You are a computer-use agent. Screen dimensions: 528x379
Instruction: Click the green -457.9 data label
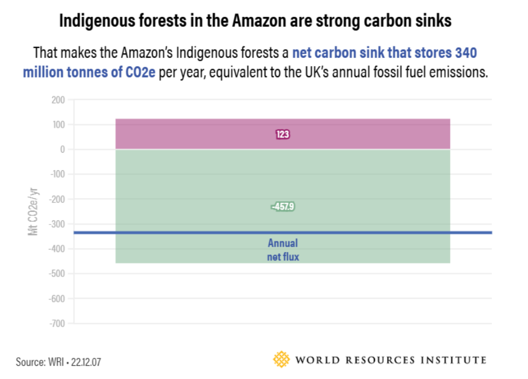click(283, 207)
